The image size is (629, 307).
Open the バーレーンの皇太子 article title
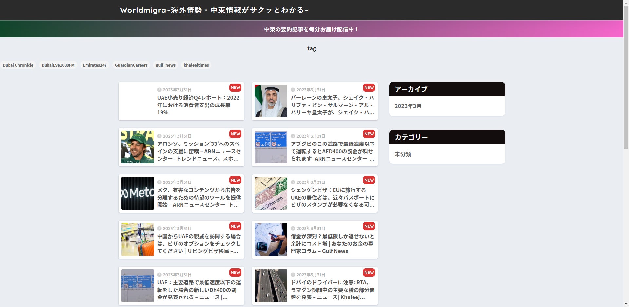pyautogui.click(x=332, y=105)
